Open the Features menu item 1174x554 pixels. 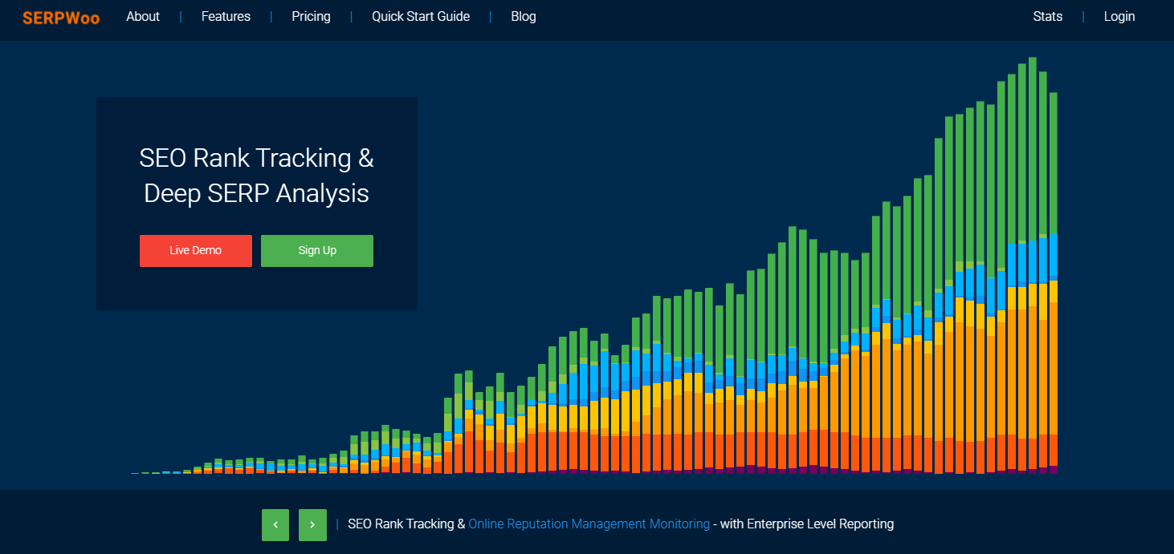(226, 16)
